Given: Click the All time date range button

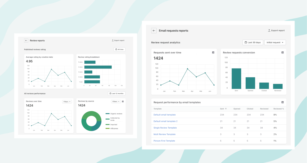Looking at the screenshot, I should coord(119,49).
